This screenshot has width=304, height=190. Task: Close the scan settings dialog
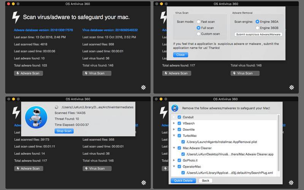[x=180, y=55]
